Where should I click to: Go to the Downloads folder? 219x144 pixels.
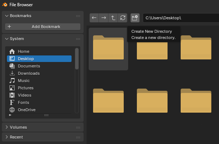pos(39,73)
